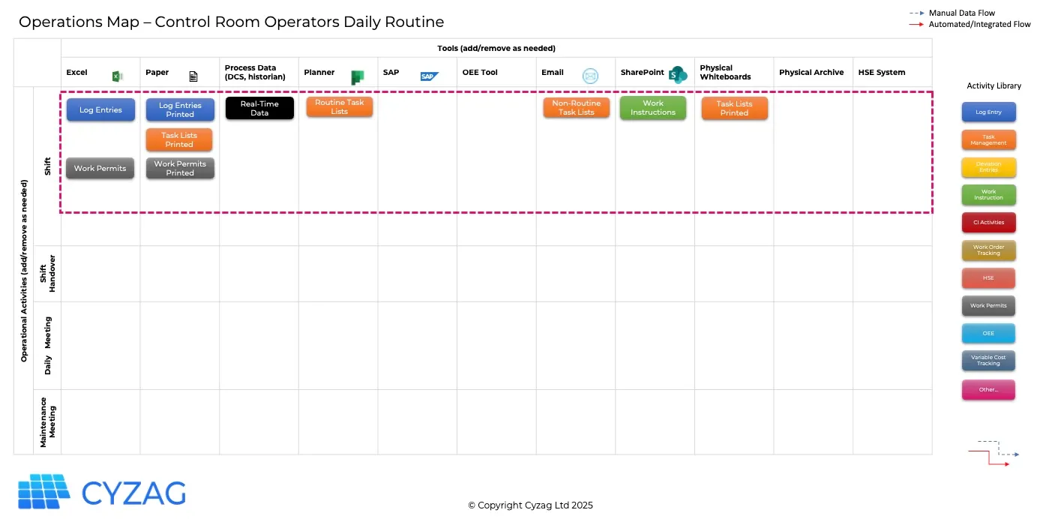Select the Log Entries card under Excel
Viewport: 1049px width, 519px height.
100,109
